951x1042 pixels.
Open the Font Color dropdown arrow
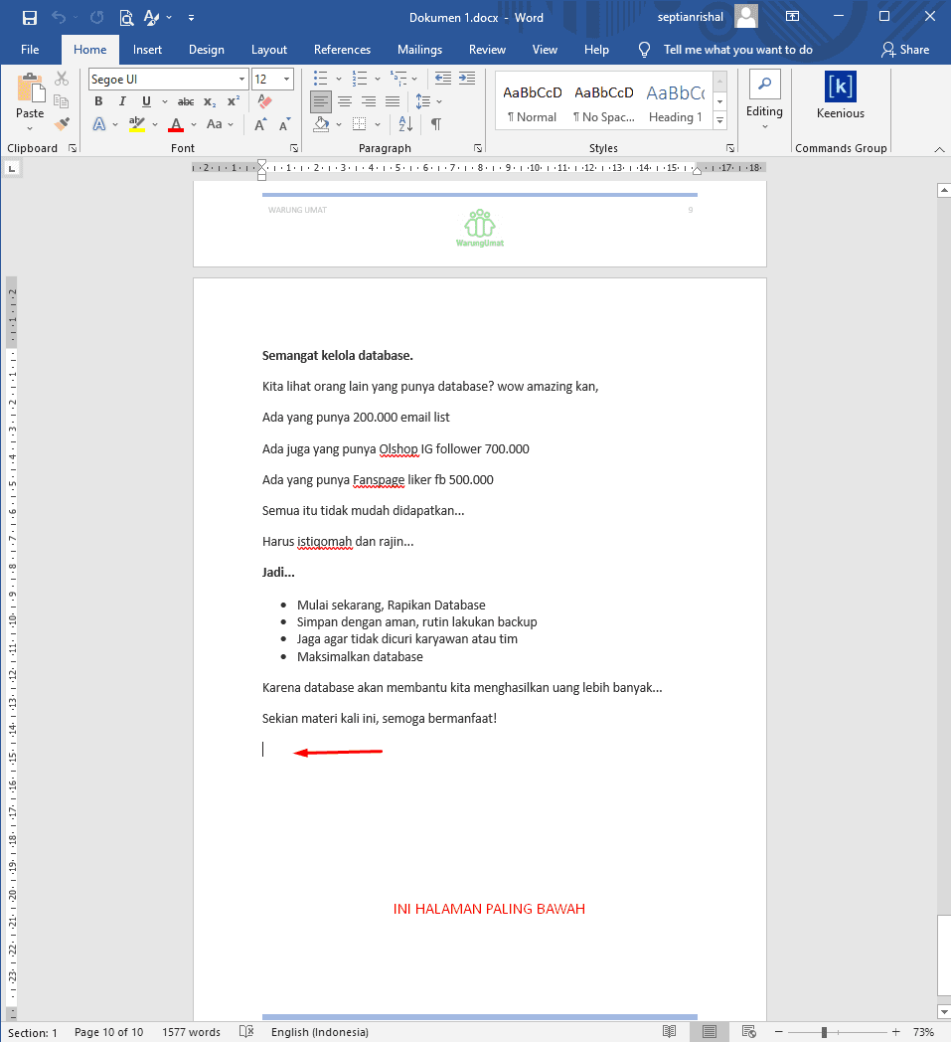click(x=193, y=124)
